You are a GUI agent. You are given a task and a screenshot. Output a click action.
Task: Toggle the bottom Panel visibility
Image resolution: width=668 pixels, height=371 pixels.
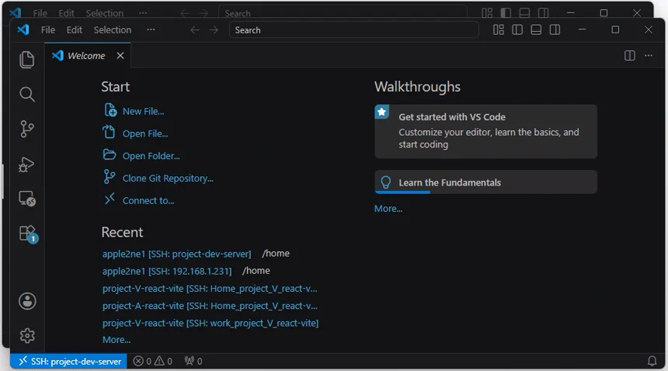coord(536,29)
